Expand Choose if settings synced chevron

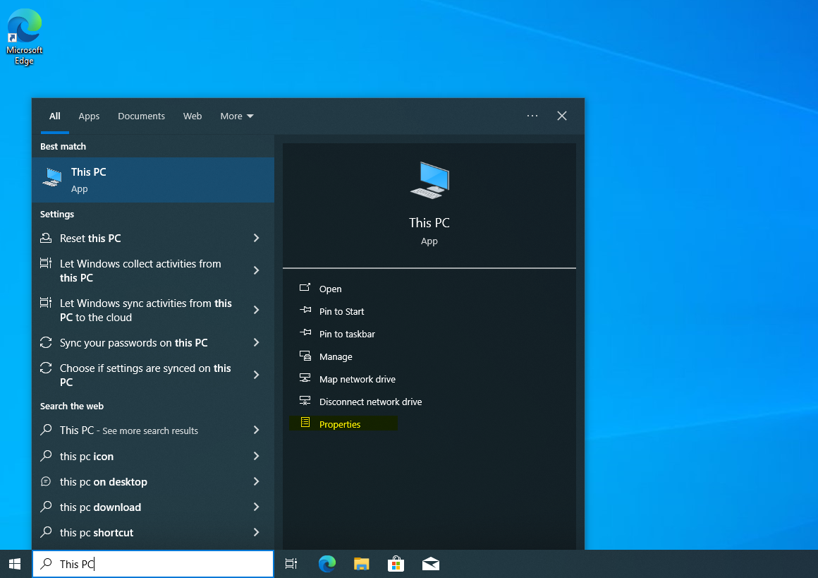click(x=256, y=375)
